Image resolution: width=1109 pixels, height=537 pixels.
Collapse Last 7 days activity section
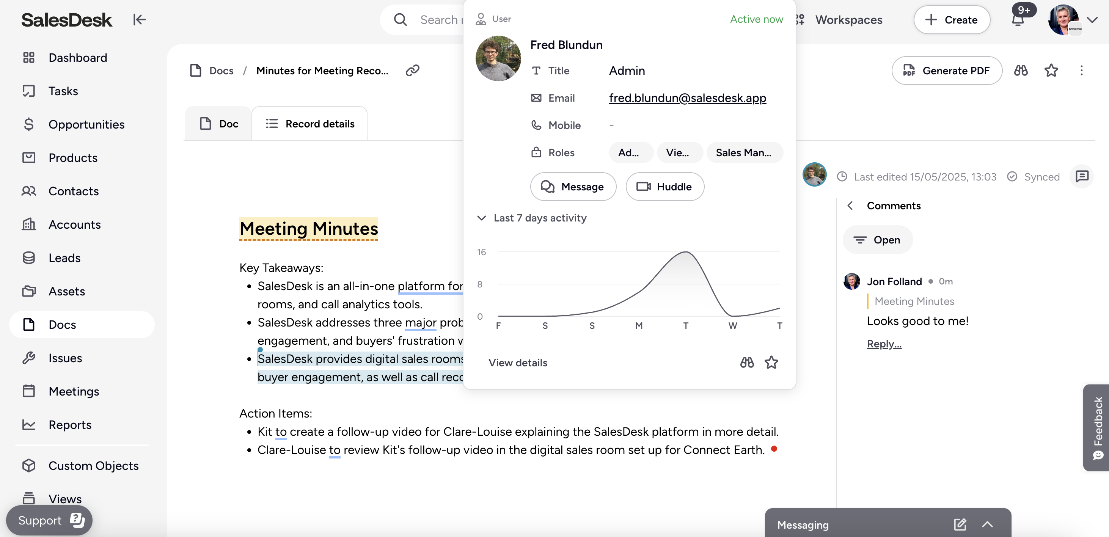482,218
